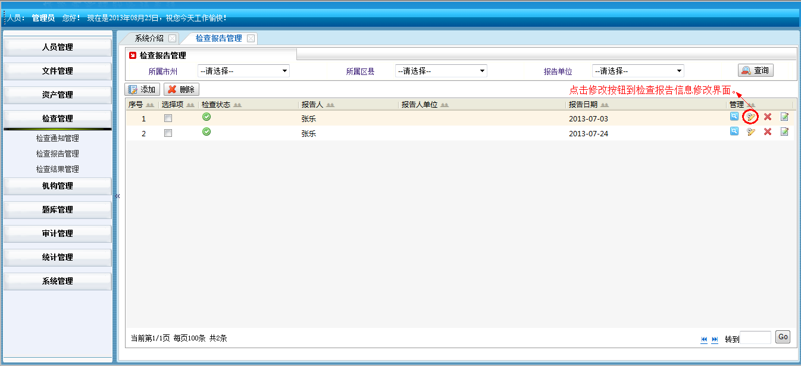Open the notepad icon for the 2013-07-24 report

pos(784,132)
